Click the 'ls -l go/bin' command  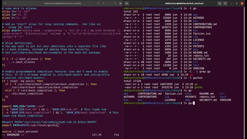[x=193, y=78]
